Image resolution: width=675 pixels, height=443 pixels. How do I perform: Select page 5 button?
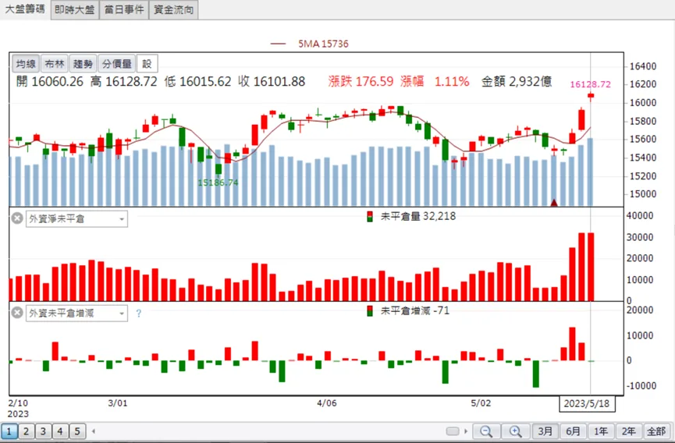point(77,431)
